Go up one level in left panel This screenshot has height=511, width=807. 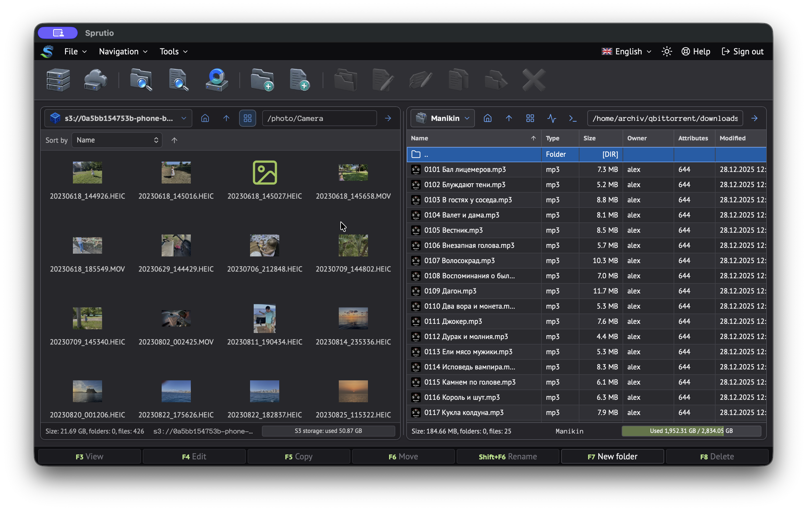coord(226,118)
